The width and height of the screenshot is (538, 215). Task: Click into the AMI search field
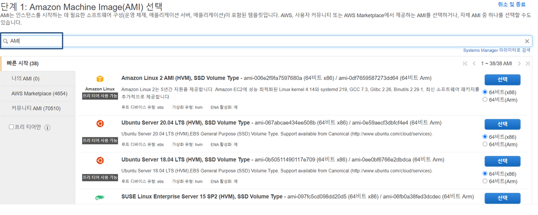pos(267,41)
